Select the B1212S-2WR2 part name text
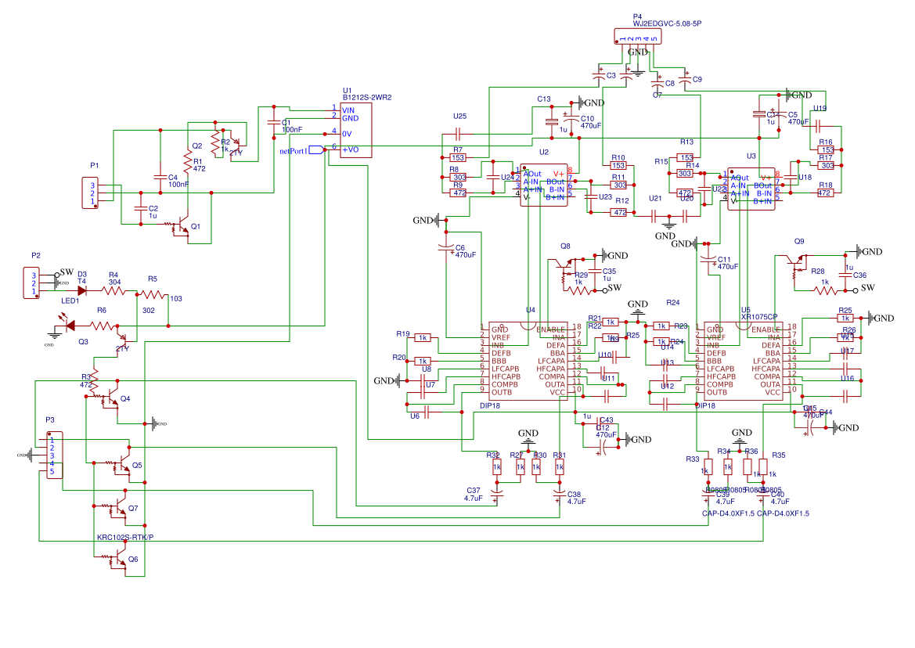915x648 pixels. (x=367, y=97)
